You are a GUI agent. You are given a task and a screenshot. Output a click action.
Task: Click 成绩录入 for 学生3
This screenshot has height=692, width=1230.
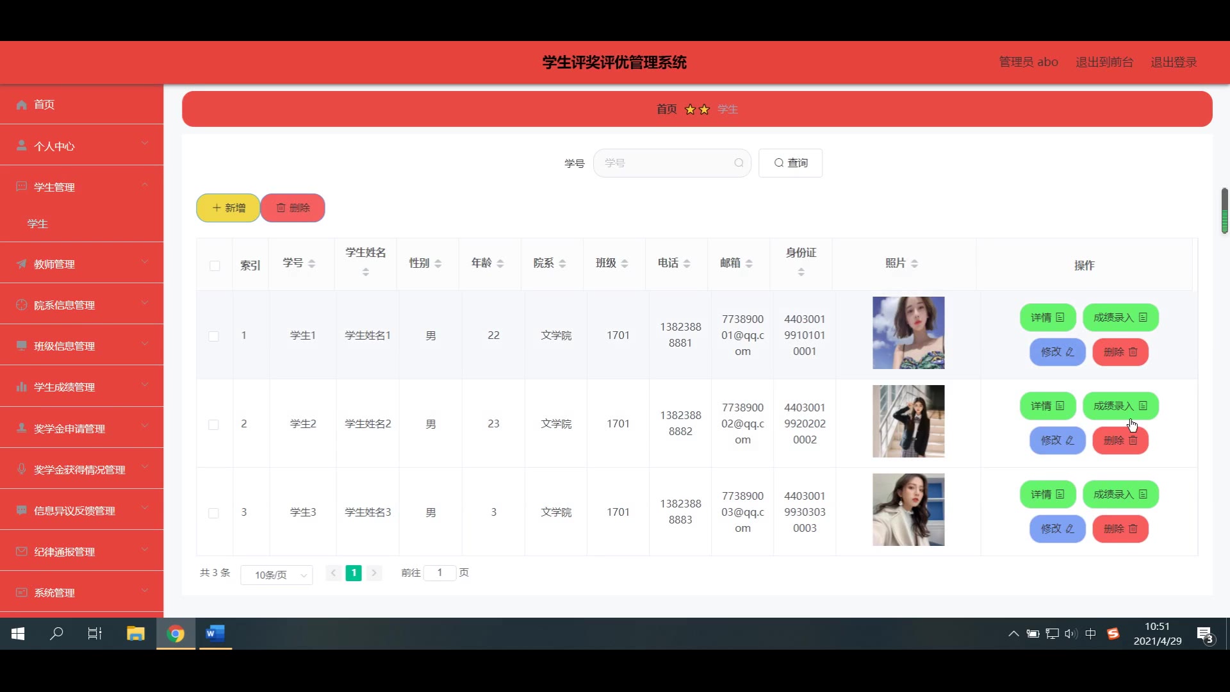click(1120, 494)
